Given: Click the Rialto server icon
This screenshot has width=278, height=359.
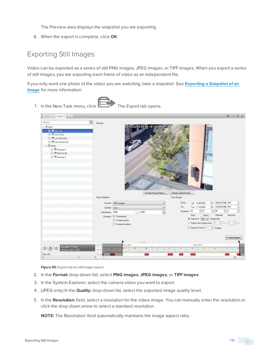Looking at the screenshot, I should tap(49, 146).
